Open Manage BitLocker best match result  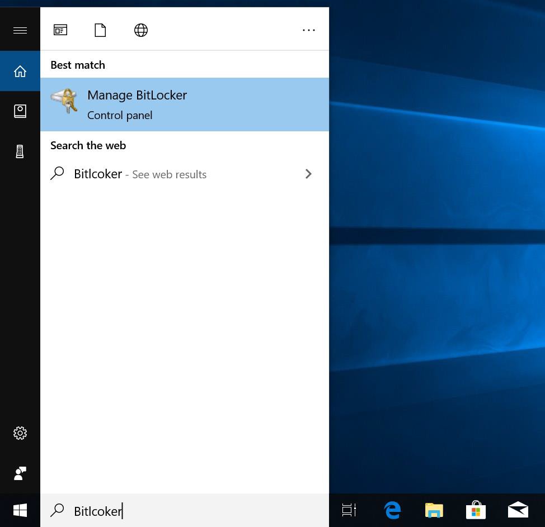pos(185,105)
